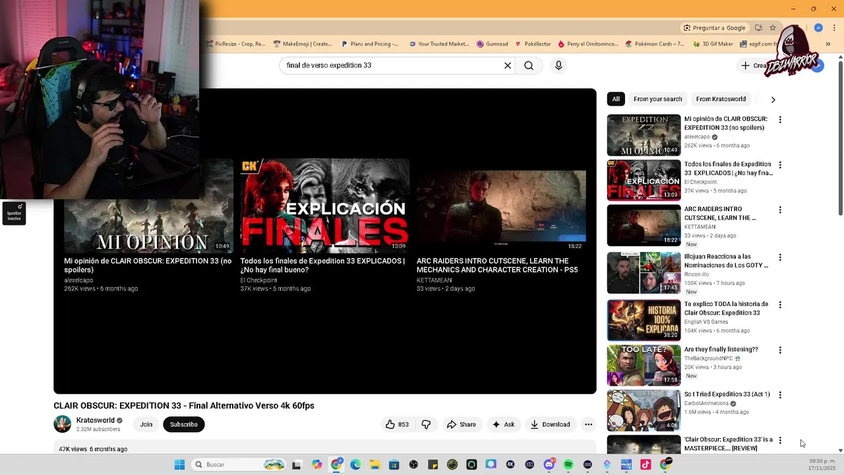
Task: Click the page vertical scrollbar thumb
Action: click(840, 138)
